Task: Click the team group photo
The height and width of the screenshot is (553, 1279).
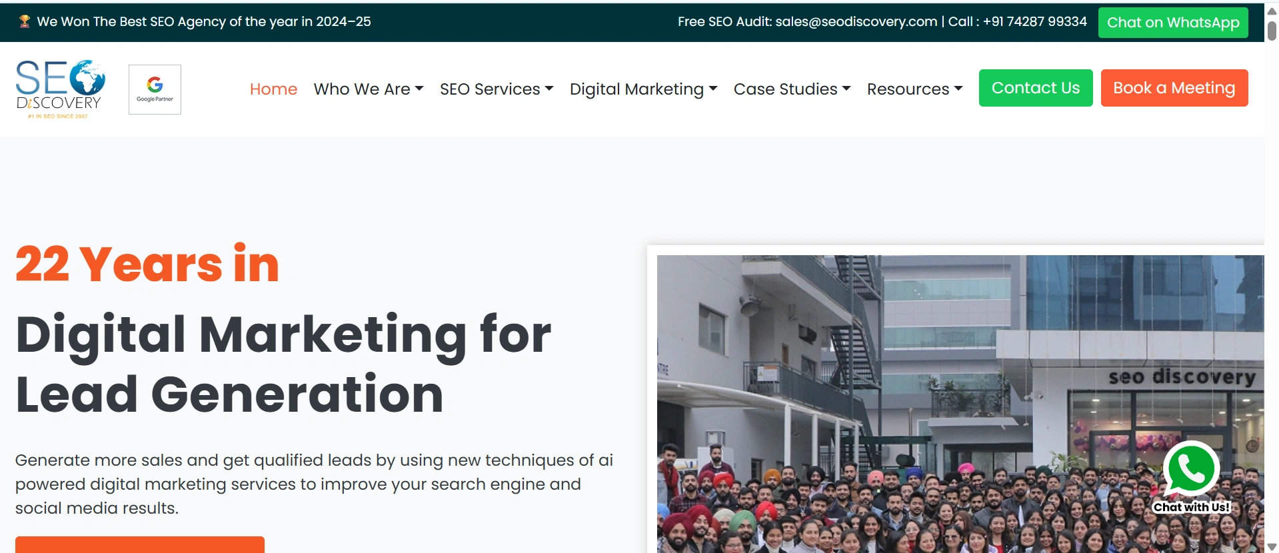Action: point(960,404)
